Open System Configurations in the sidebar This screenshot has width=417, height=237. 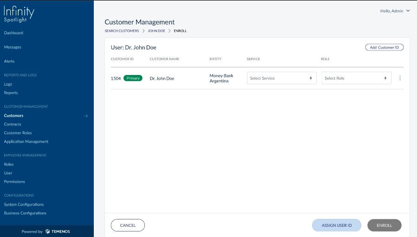point(24,205)
